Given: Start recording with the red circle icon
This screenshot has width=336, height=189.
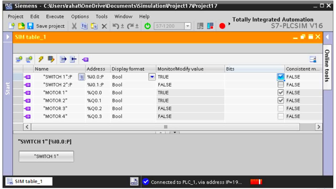Looking at the screenshot, I should (222, 26).
